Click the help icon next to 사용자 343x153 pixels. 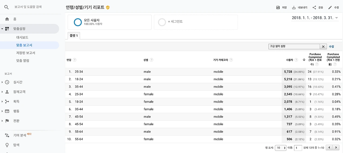pyautogui.click(x=296, y=60)
